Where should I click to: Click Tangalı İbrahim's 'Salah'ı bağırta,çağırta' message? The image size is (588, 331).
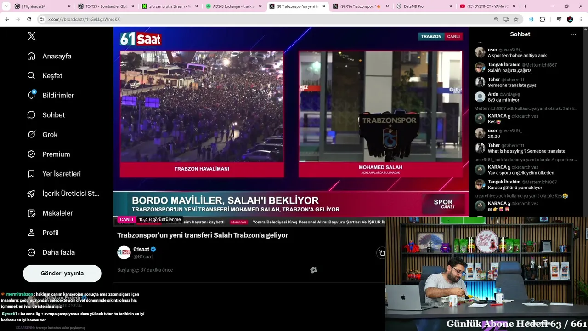point(510,70)
